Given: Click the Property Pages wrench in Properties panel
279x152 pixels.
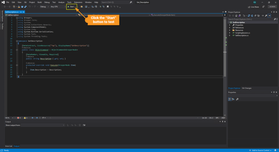Looking at the screenshot, I should [237, 99].
